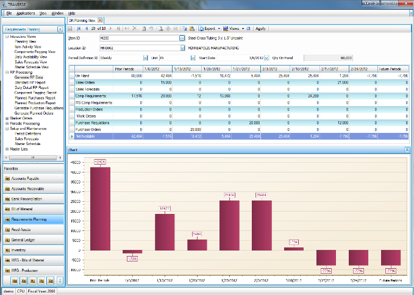
Task: Open the Location ID dropdown
Action: (x=182, y=47)
